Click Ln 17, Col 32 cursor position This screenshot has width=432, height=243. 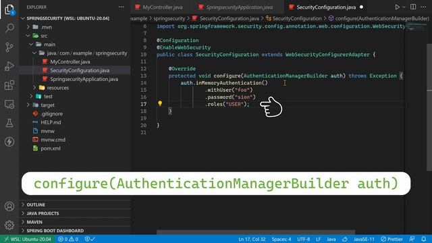click(252, 239)
